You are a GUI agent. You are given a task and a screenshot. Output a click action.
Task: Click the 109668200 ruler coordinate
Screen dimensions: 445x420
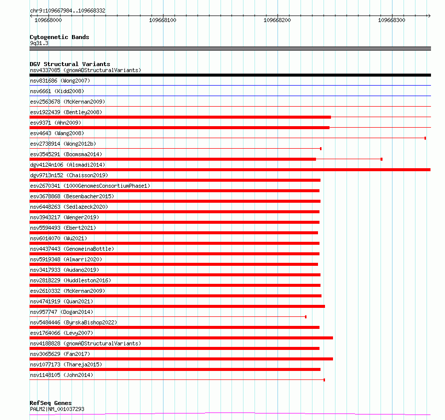click(277, 20)
